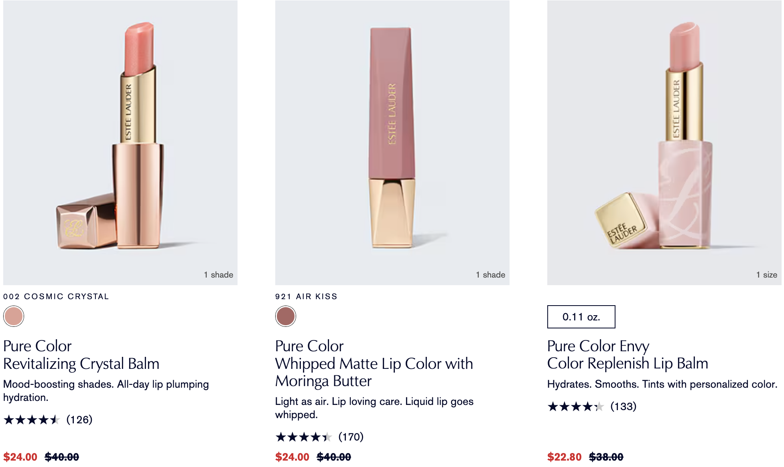Click the $22.80 sale price
This screenshot has width=784, height=467.
point(564,457)
